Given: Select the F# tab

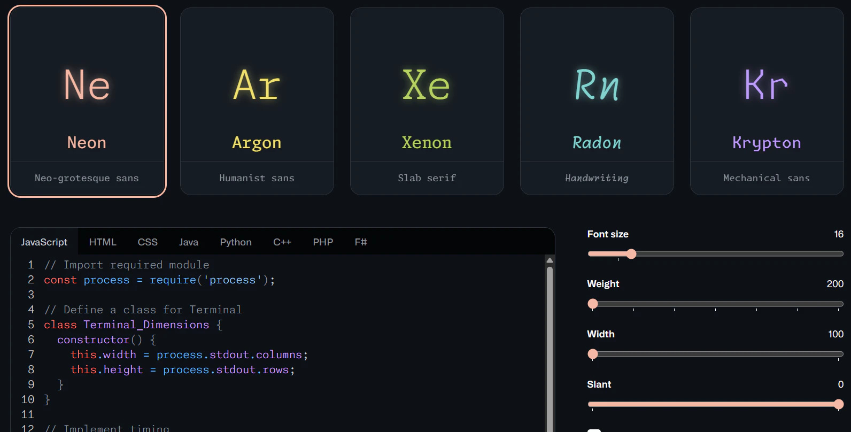Looking at the screenshot, I should pyautogui.click(x=361, y=242).
